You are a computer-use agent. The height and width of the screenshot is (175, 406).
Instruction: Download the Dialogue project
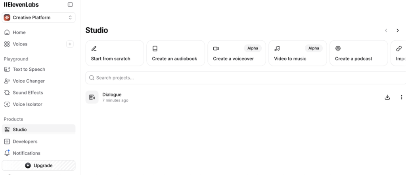pyautogui.click(x=387, y=97)
